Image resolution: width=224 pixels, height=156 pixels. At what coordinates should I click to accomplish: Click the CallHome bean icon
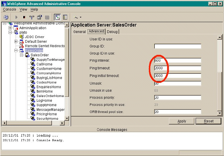click(33, 64)
